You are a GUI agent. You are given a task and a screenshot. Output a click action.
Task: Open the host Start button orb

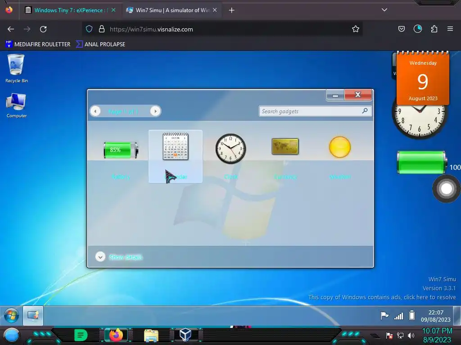[x=12, y=335]
